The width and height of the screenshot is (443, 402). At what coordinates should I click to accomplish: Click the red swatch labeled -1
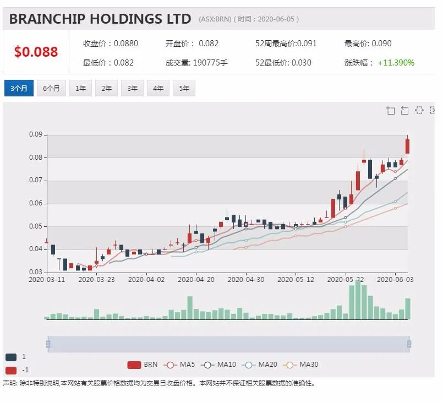click(x=11, y=371)
